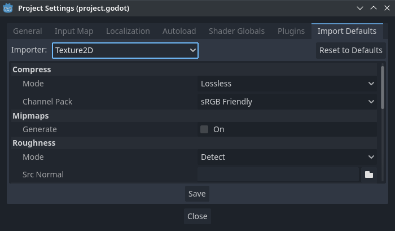Click the Godot logo in title bar
Screen dimensions: 395x231
coord(9,8)
